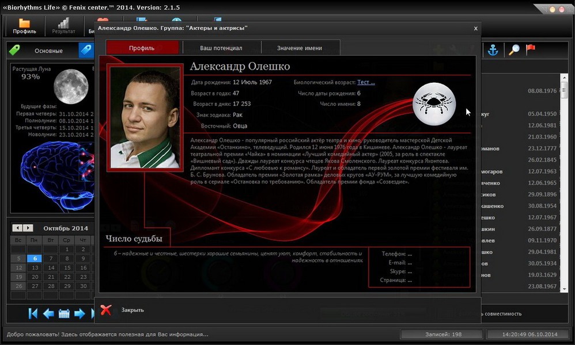
Task: Select the Профиль tab in dialog
Action: coord(142,48)
